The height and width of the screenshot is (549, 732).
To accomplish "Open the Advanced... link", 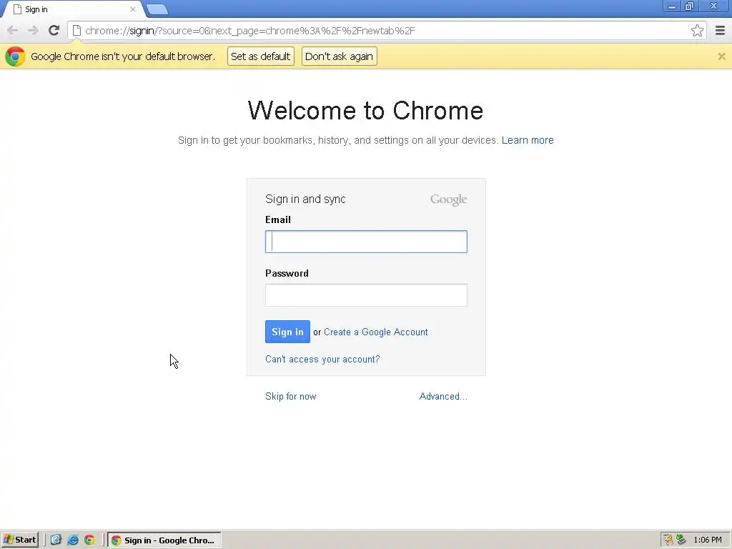I will pyautogui.click(x=443, y=396).
